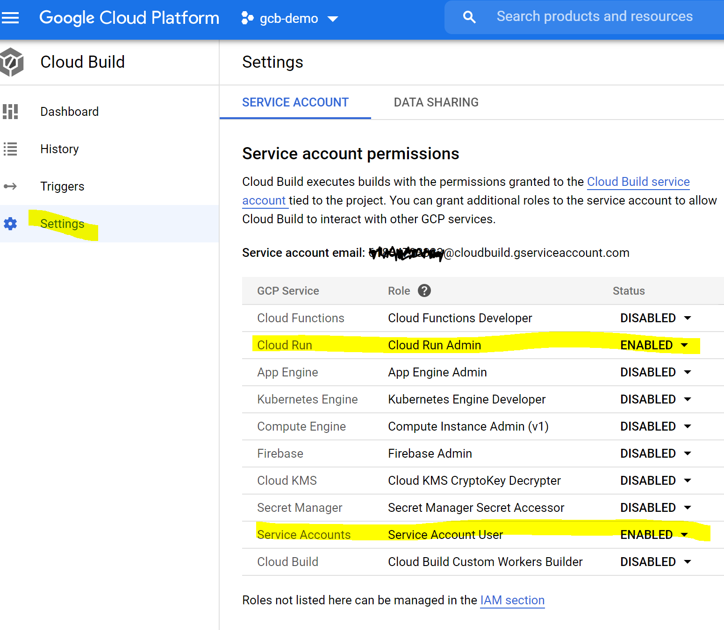724x630 pixels.
Task: Open Cloud Build Custom Workers status dropdown
Action: coord(655,562)
